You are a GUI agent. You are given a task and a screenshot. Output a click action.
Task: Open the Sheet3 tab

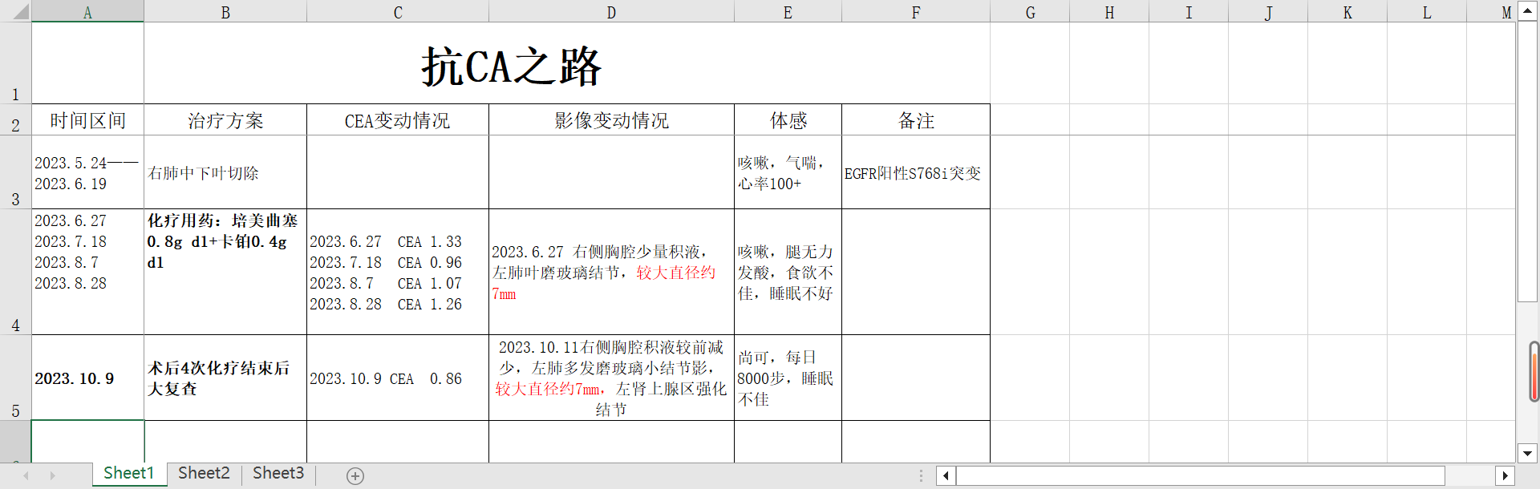(x=278, y=474)
